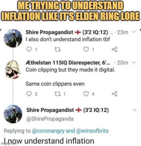
Task: Open the imgflip.com watermark
Action: 9,143
